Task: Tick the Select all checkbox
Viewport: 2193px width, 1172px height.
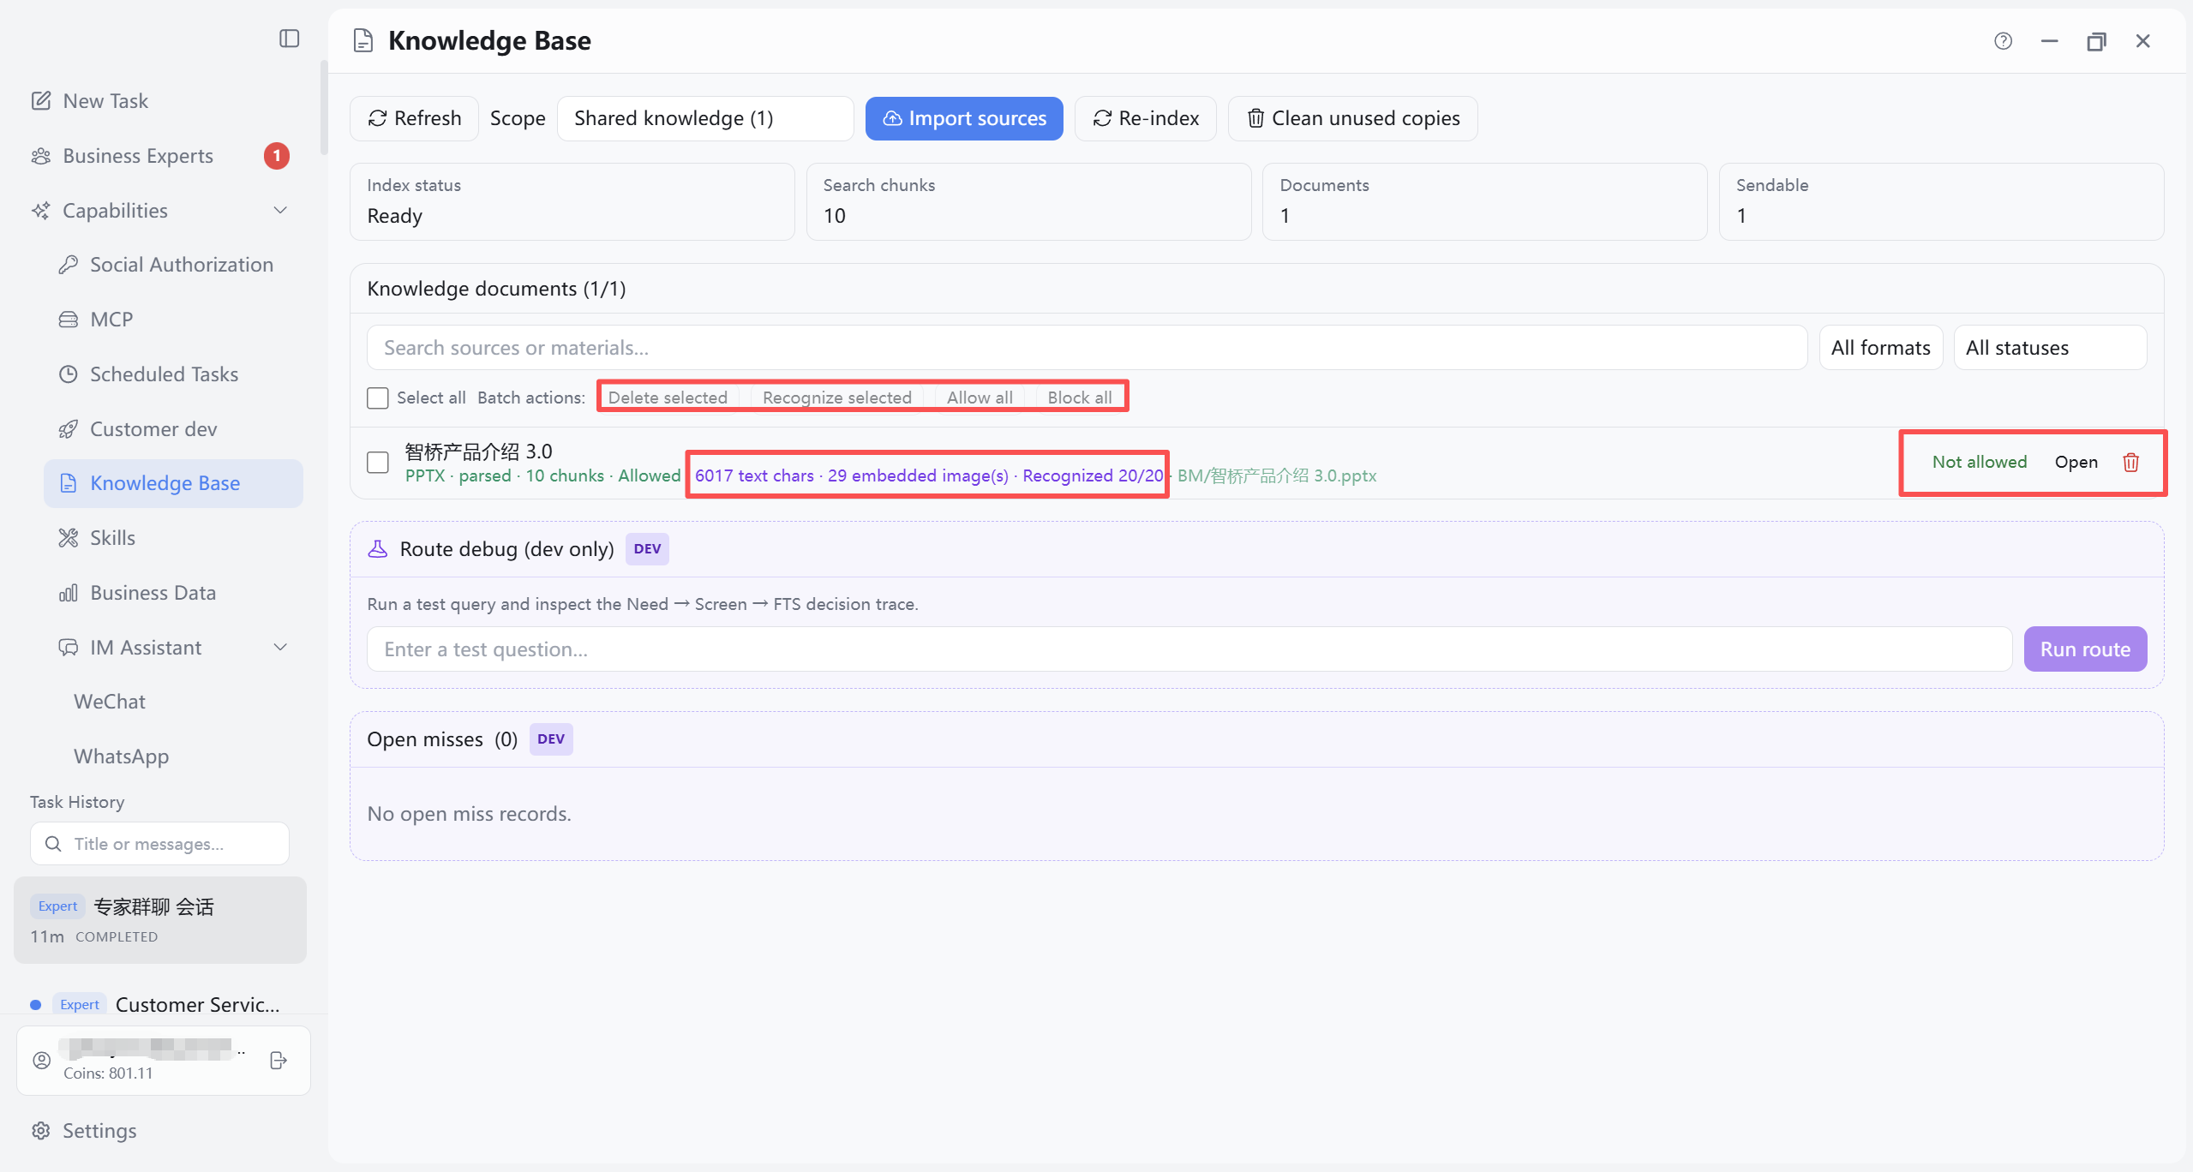Action: click(x=377, y=398)
